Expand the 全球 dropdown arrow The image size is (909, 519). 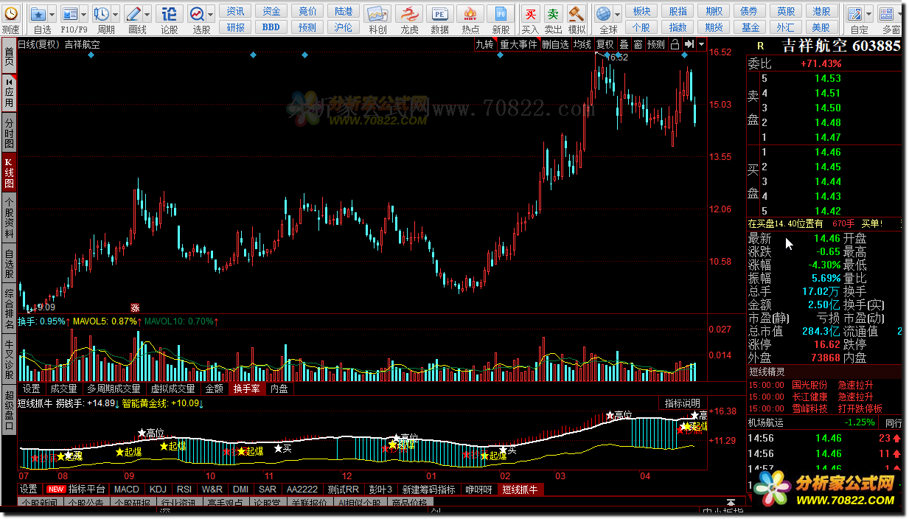pyautogui.click(x=618, y=13)
